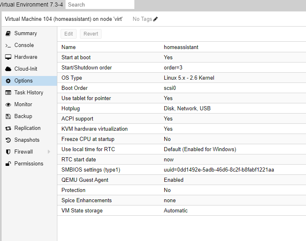Viewport: 306px width, 241px height.
Task: Select the Start at boot row
Action: click(181, 58)
